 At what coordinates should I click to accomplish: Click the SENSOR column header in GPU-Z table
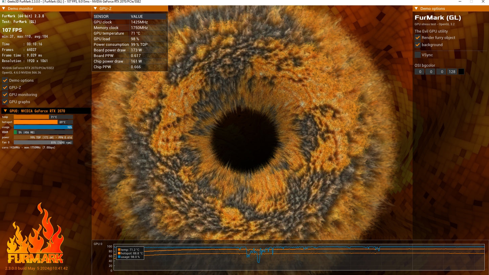101,16
